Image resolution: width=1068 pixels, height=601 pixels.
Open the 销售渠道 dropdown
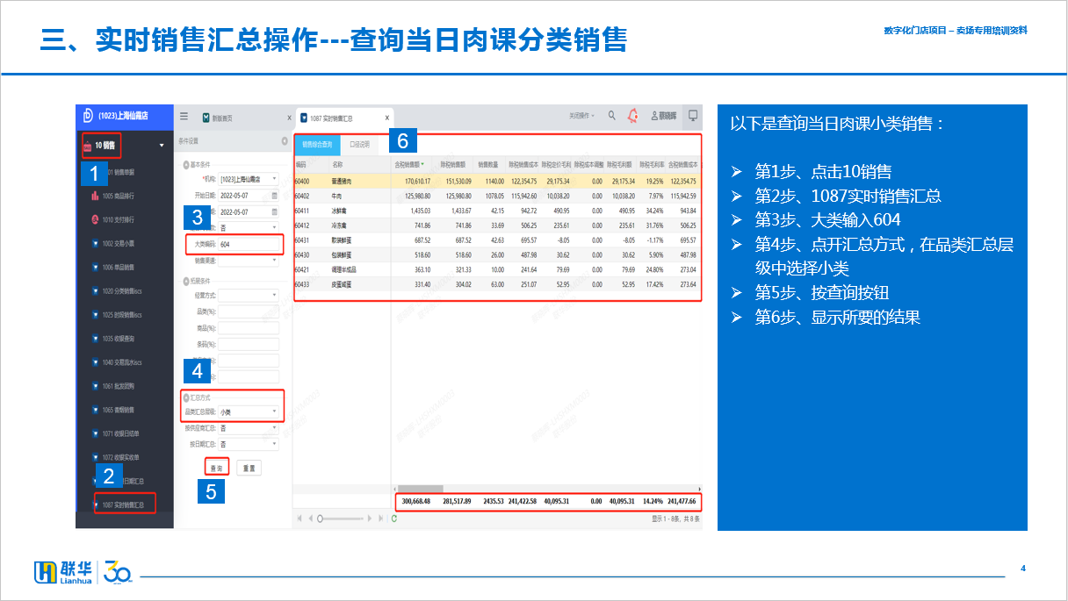coord(249,261)
